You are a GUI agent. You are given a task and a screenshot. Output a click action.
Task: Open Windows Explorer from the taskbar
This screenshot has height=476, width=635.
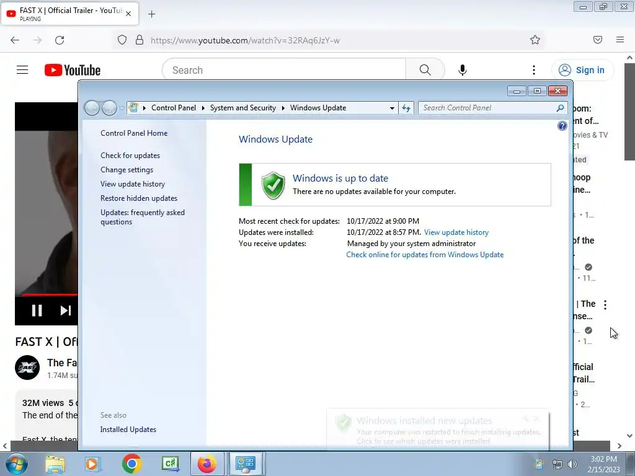click(55, 464)
